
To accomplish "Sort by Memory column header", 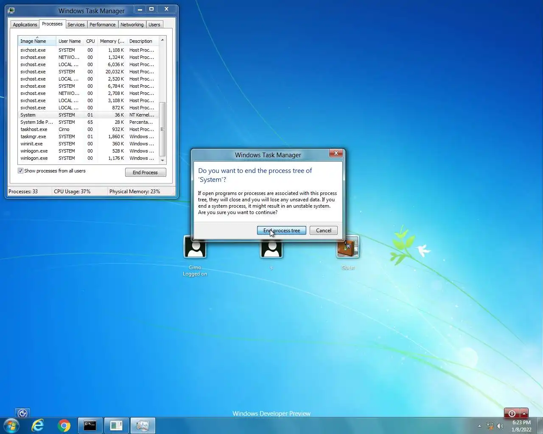I will coord(112,41).
